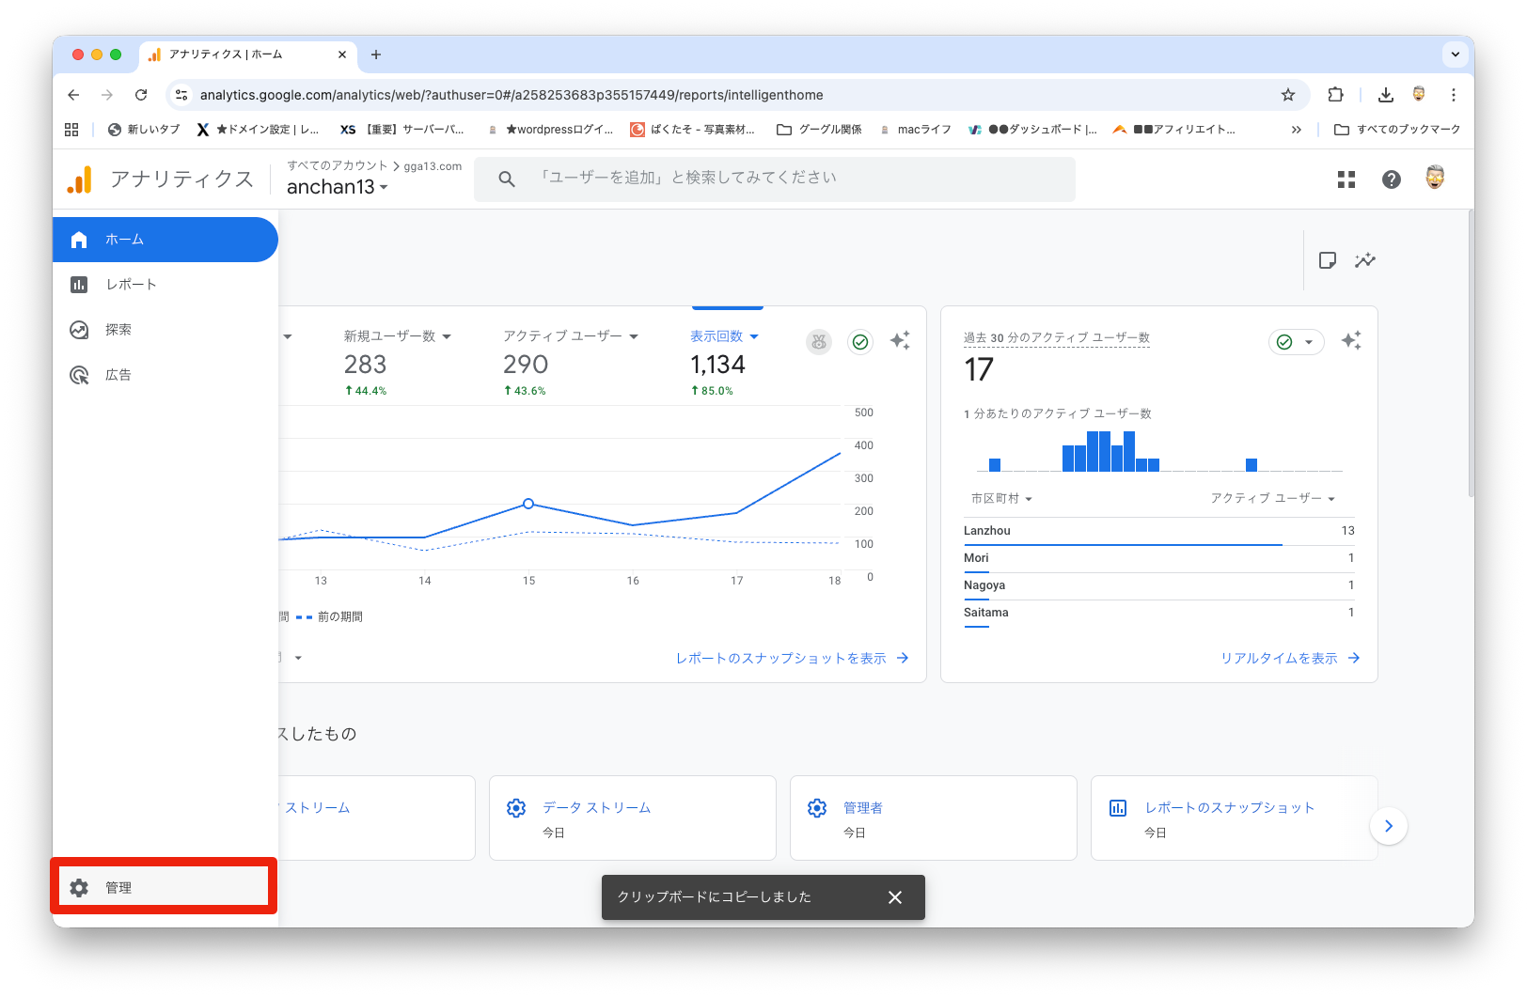The height and width of the screenshot is (997, 1527).
Task: Expand the 表示回数 metric dropdown
Action: [x=753, y=336]
